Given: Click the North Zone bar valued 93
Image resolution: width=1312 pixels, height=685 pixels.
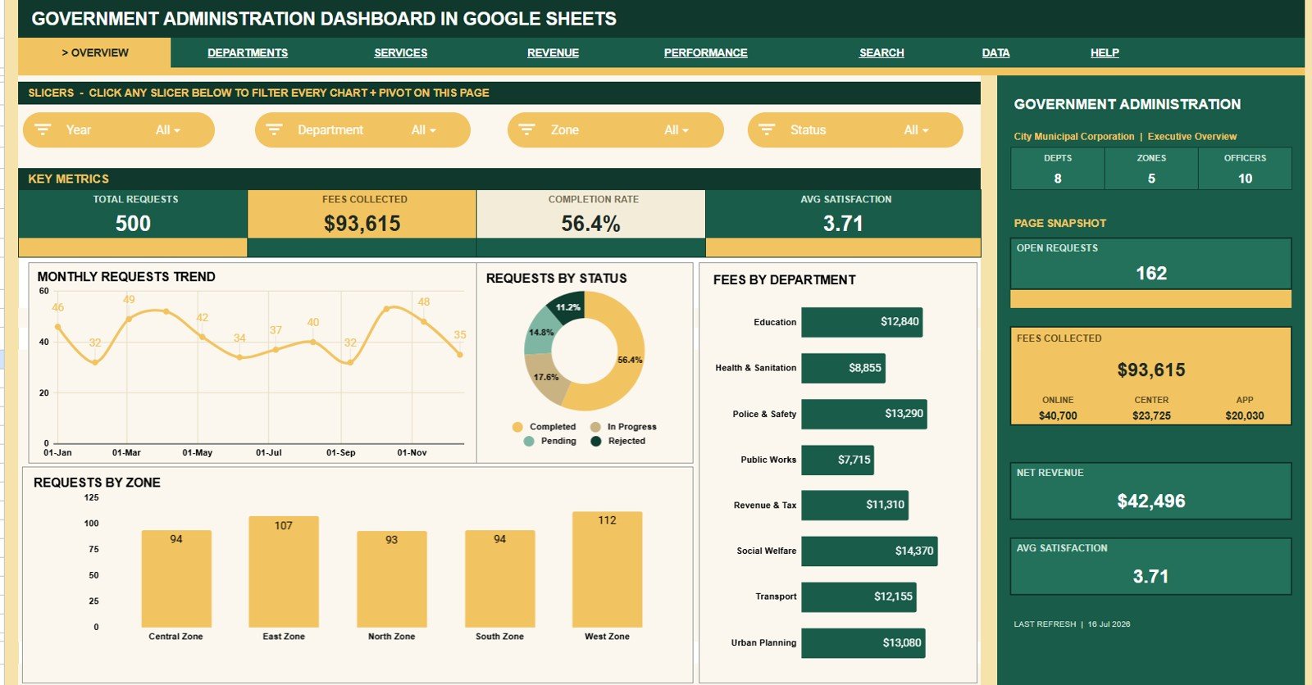Looking at the screenshot, I should tap(392, 579).
